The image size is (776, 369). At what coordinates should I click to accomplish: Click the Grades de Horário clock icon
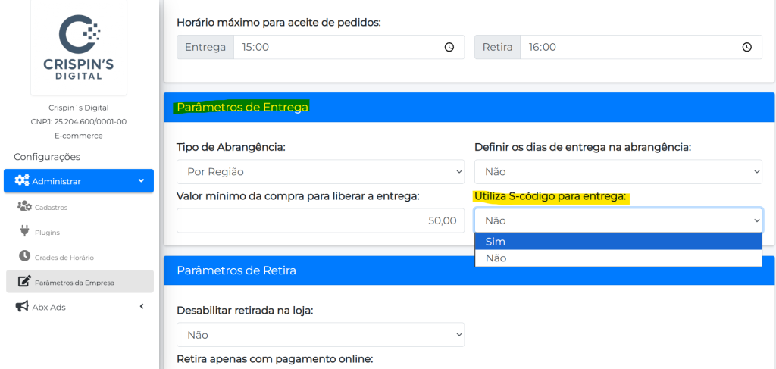[24, 257]
